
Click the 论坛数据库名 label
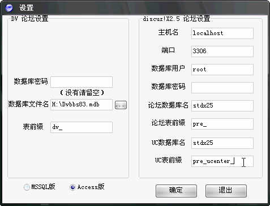click(x=168, y=105)
